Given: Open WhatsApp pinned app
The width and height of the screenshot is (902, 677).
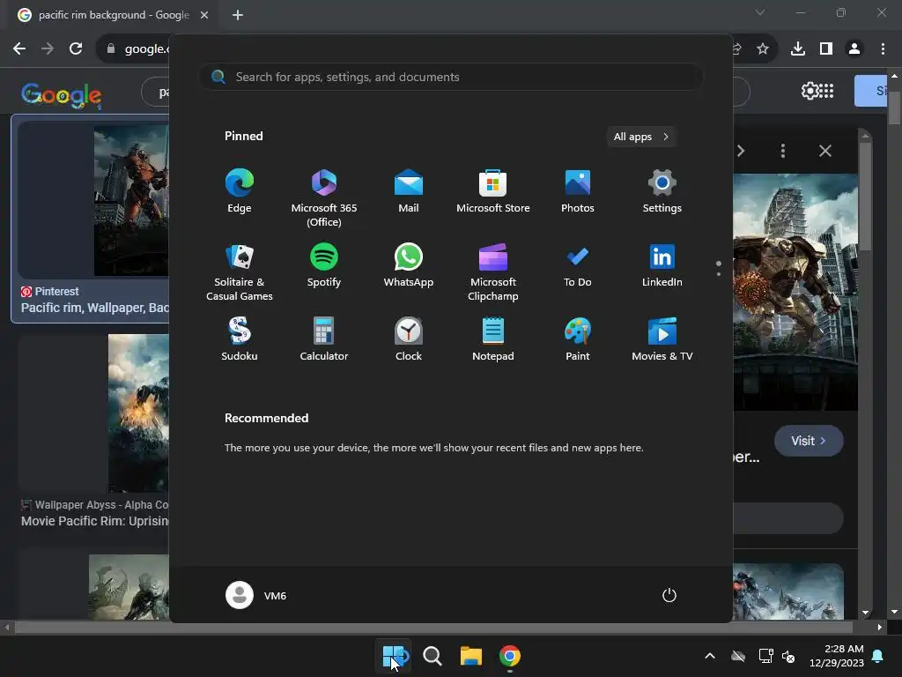Looking at the screenshot, I should click(x=409, y=265).
